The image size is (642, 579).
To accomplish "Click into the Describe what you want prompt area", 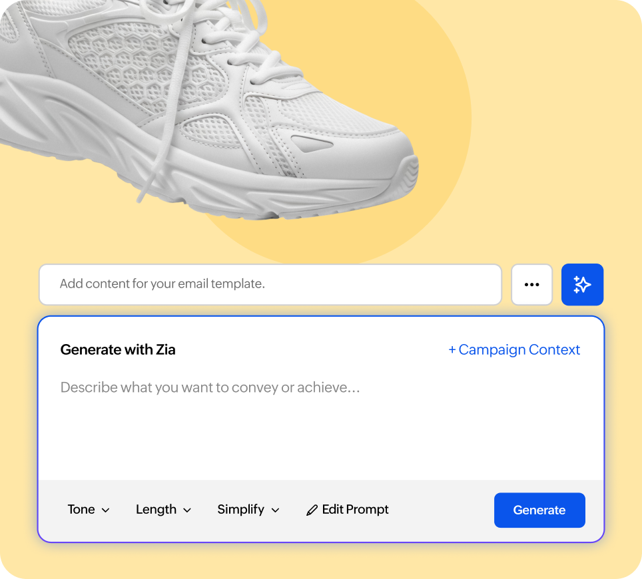I will pos(320,425).
